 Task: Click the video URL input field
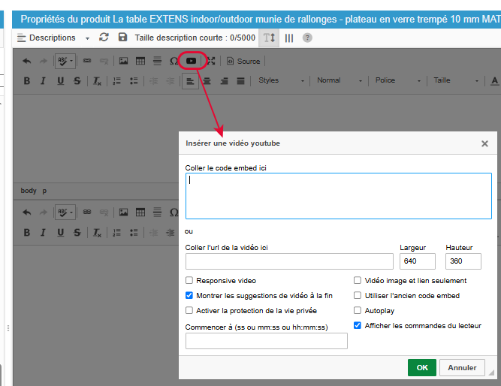pyautogui.click(x=289, y=261)
